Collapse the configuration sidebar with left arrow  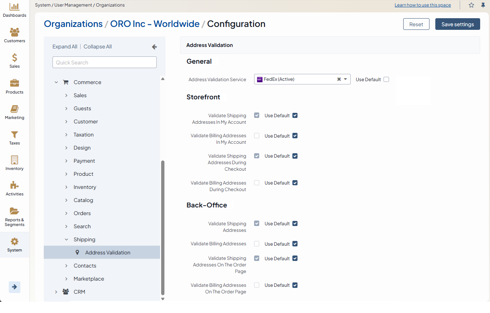coord(154,47)
